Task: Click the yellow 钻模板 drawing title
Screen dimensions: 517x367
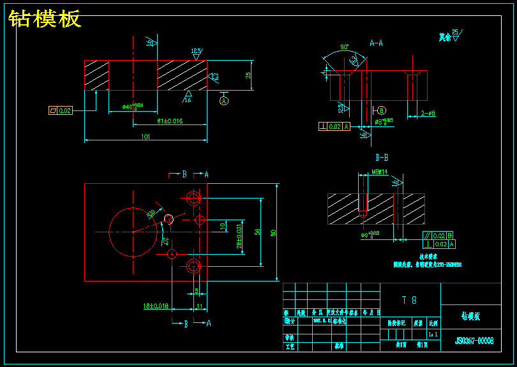Action: point(45,19)
